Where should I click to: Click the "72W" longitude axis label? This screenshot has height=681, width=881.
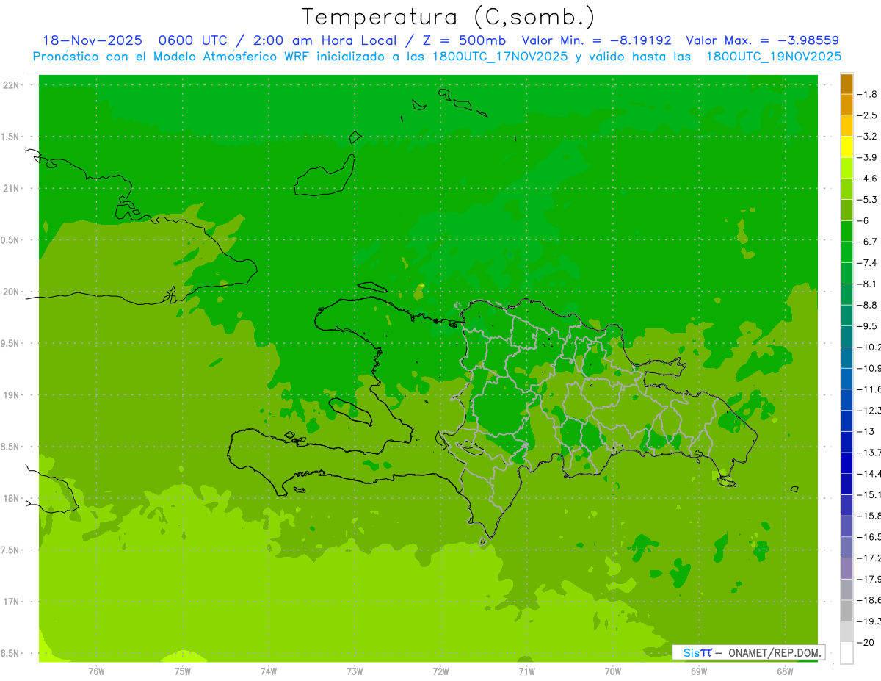tap(440, 670)
